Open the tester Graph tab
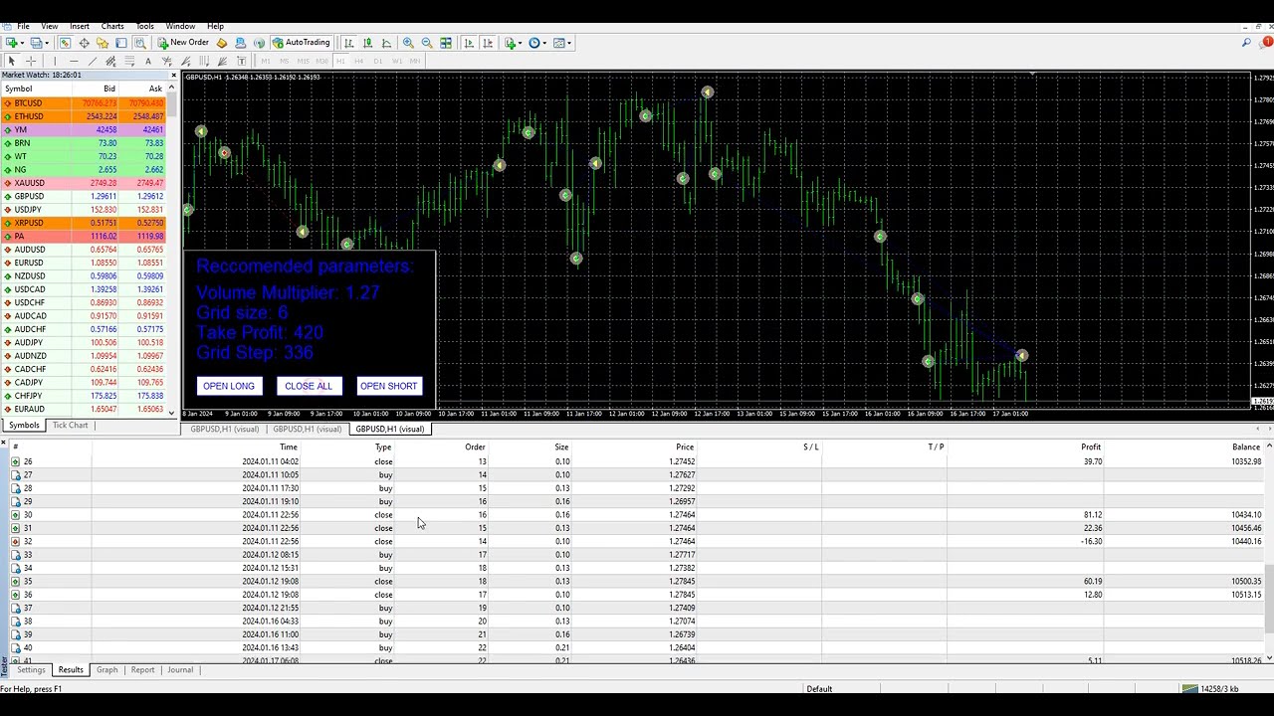The image size is (1274, 716). pos(106,670)
